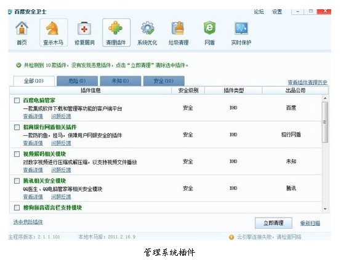Open the 首页 home icon
This screenshot has height=260, width=341.
pyautogui.click(x=22, y=28)
